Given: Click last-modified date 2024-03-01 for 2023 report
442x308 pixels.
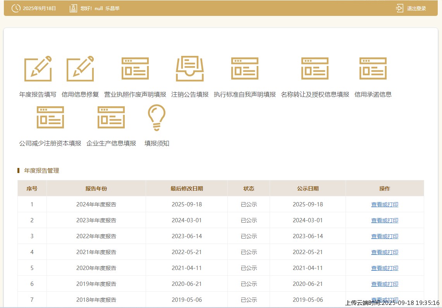Looking at the screenshot, I should coord(187,220).
